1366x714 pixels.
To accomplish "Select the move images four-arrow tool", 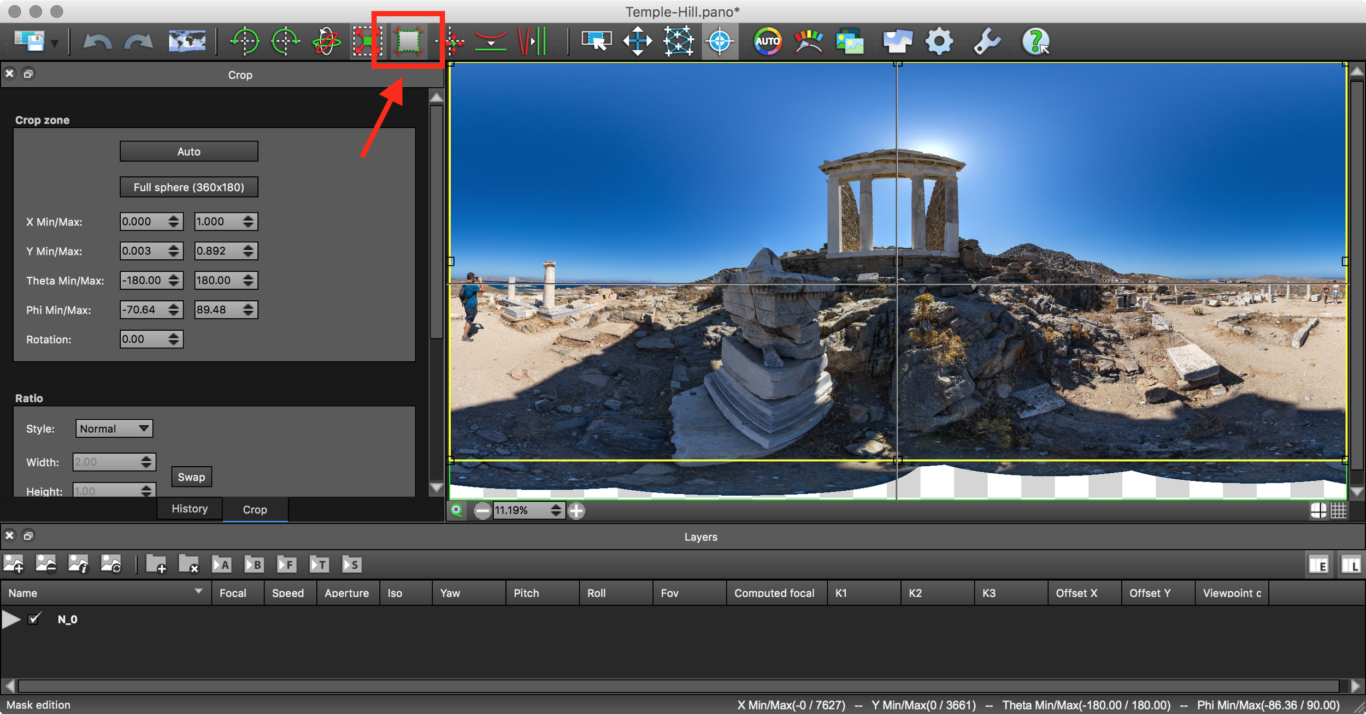I will [x=637, y=41].
